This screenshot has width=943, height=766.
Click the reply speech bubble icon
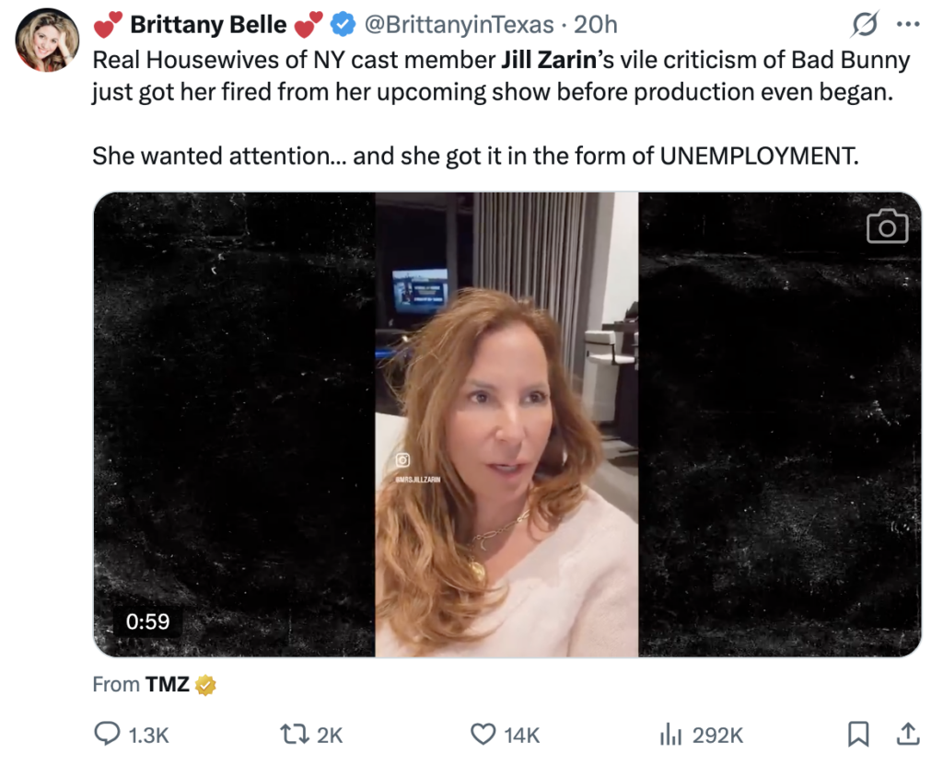[x=108, y=734]
